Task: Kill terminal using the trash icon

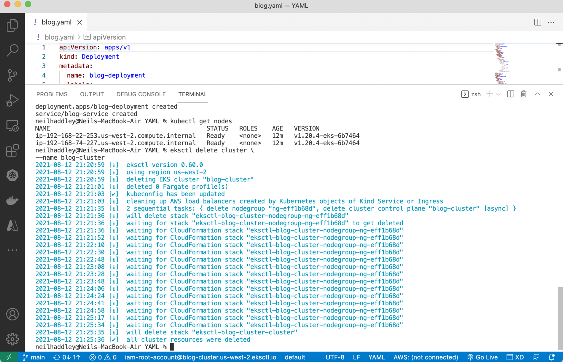Action: pyautogui.click(x=524, y=94)
